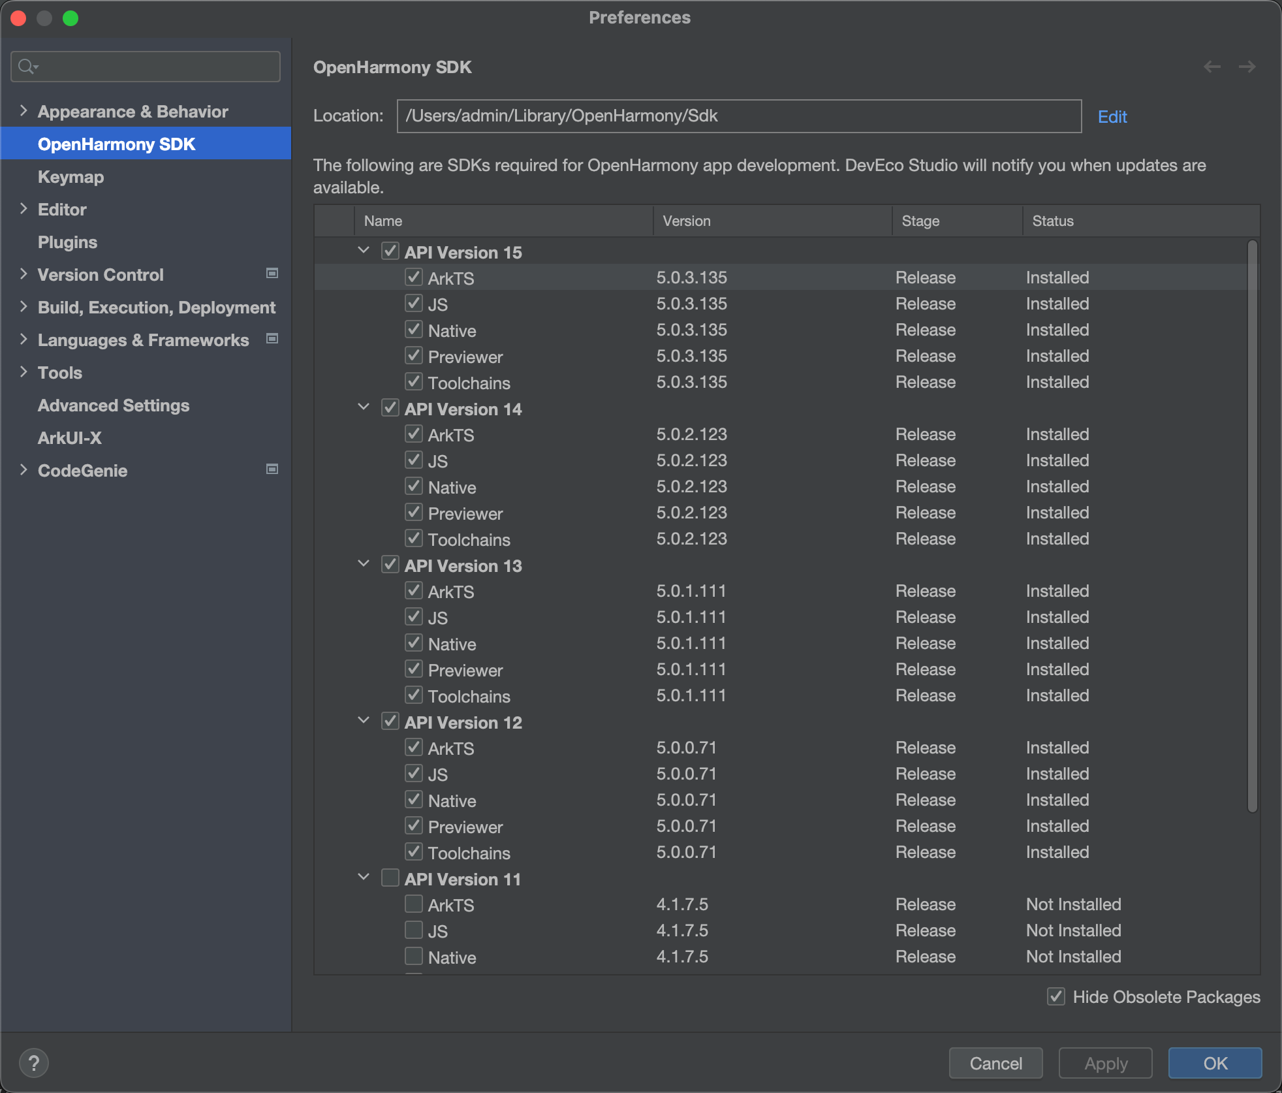This screenshot has height=1093, width=1282.
Task: Click the forward navigation arrow
Action: (1247, 67)
